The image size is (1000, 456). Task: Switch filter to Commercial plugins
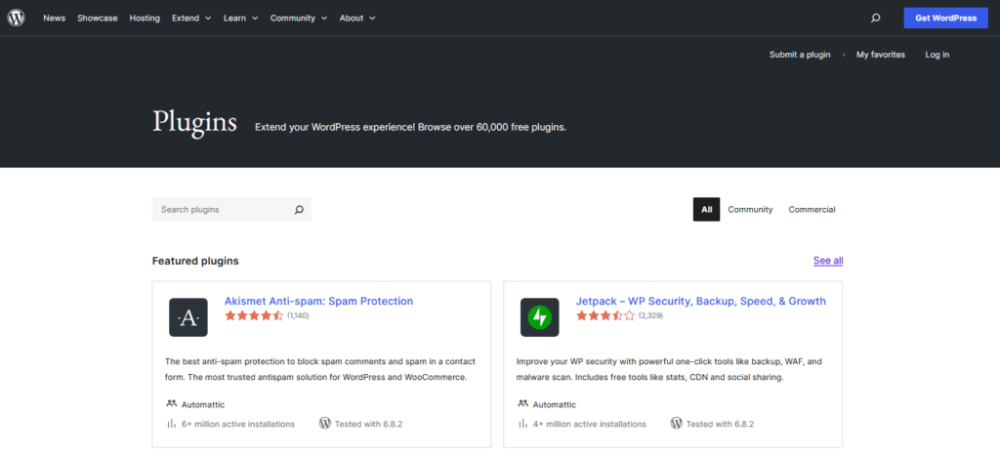(x=812, y=209)
